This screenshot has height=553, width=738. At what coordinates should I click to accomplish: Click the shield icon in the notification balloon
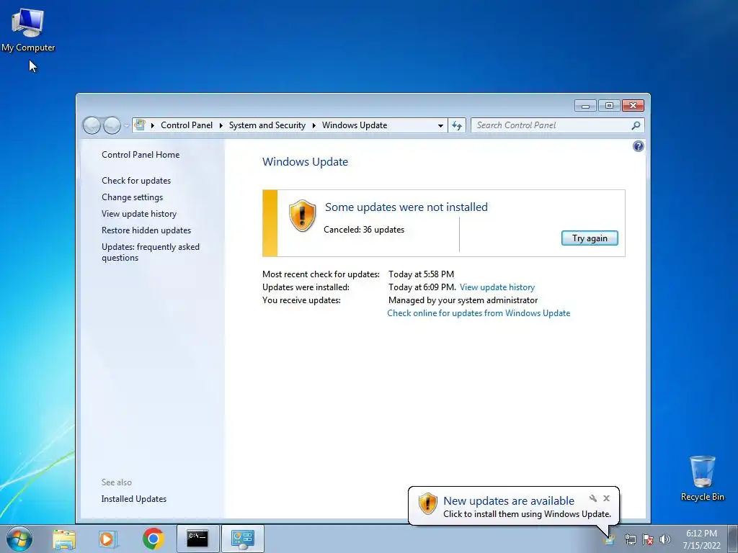click(428, 503)
